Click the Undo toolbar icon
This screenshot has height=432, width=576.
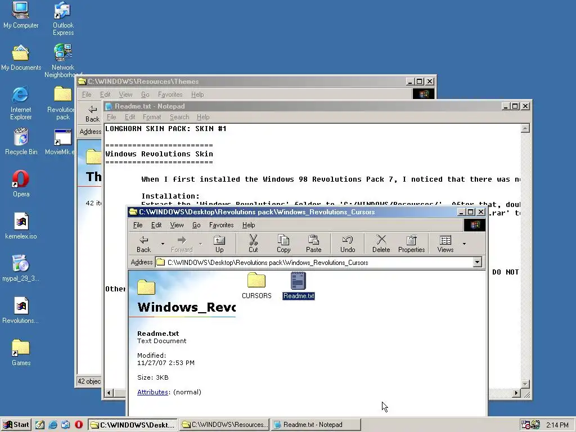pyautogui.click(x=348, y=244)
